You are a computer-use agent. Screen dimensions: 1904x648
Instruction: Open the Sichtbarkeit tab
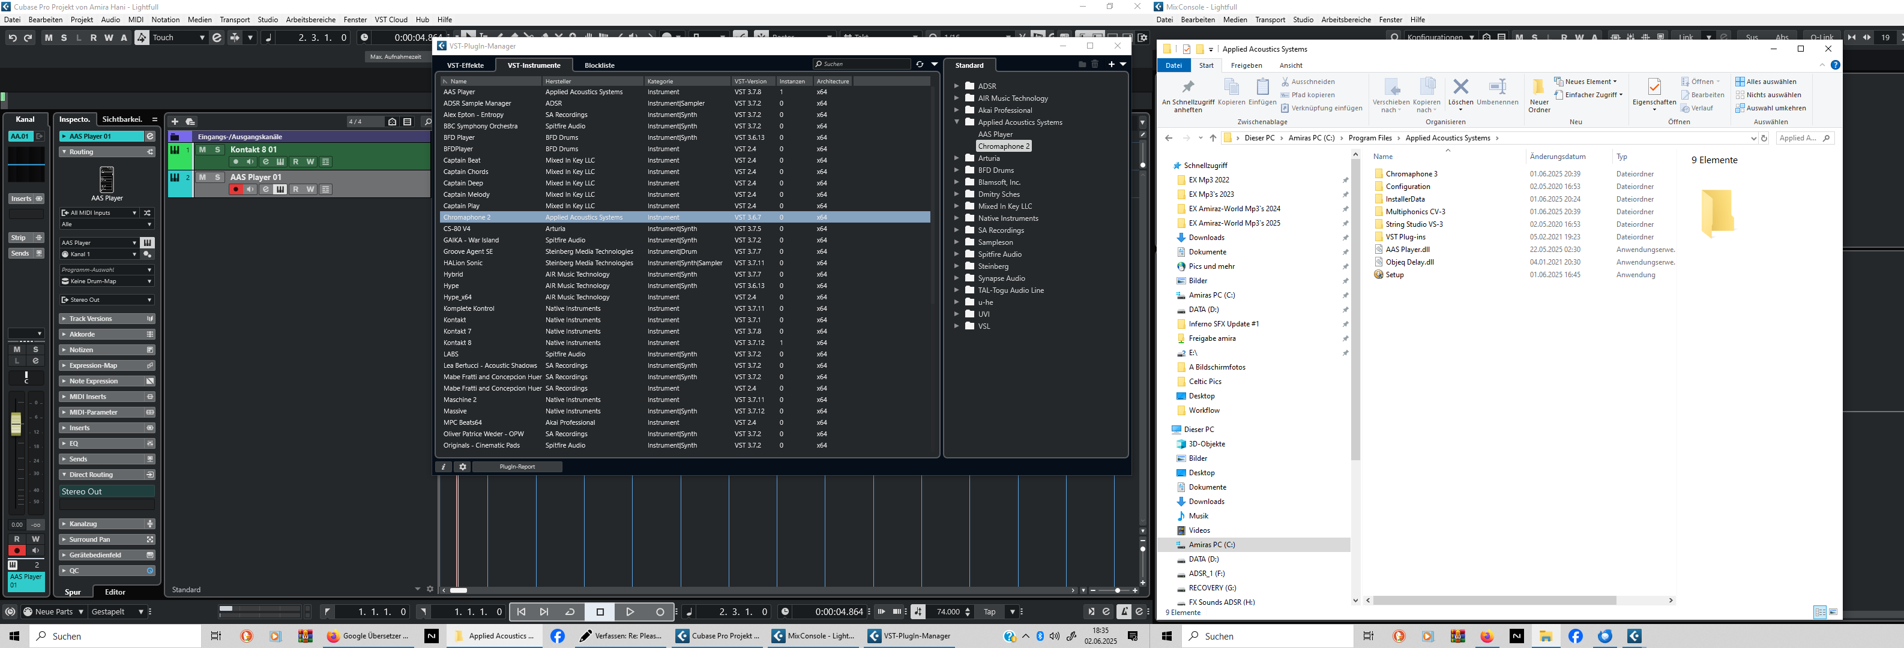(x=122, y=119)
